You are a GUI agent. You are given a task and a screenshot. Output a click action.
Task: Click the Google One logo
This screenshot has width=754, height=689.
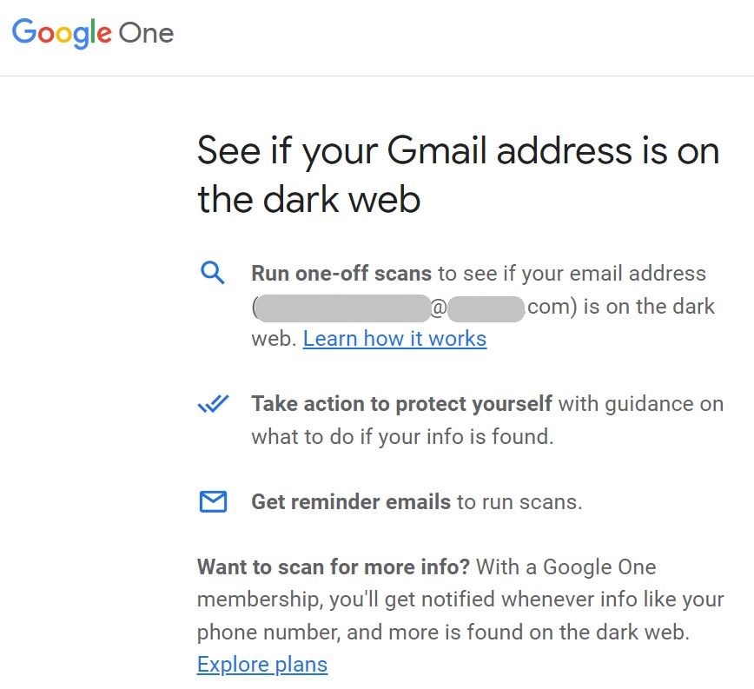pyautogui.click(x=93, y=33)
